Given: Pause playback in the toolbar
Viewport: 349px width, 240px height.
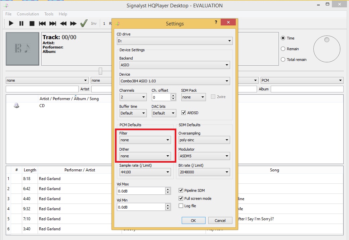Looking at the screenshot, I should tap(21, 23).
